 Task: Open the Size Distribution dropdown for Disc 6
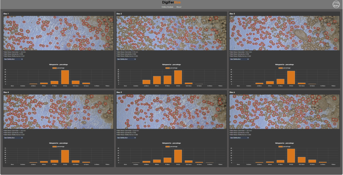coord(239,138)
